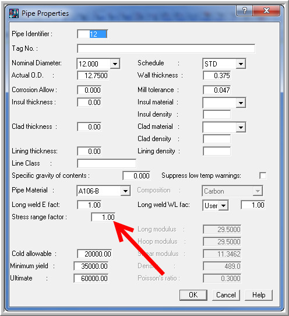The width and height of the screenshot is (289, 316).
Task: Click the Cancel button
Action: pos(225,295)
